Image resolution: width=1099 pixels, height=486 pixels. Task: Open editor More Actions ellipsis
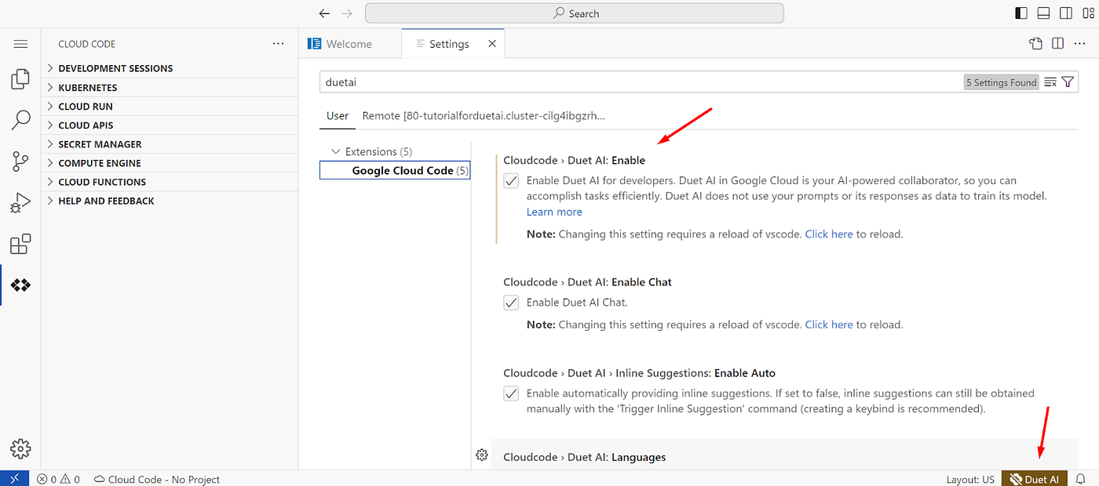click(x=1079, y=44)
